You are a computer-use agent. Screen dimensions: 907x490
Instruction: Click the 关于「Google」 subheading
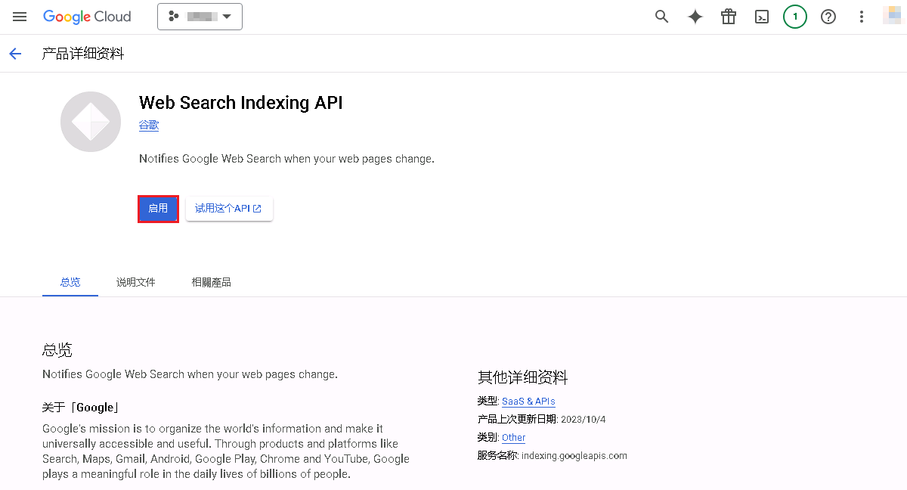[81, 408]
